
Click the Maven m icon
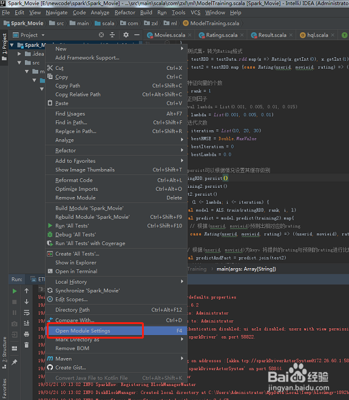point(50,359)
